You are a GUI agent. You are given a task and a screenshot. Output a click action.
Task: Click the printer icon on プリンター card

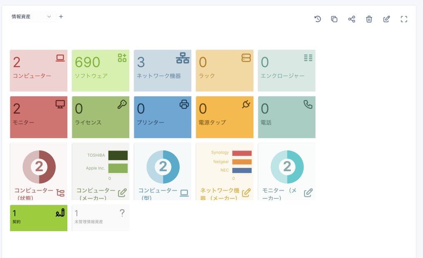coord(184,105)
